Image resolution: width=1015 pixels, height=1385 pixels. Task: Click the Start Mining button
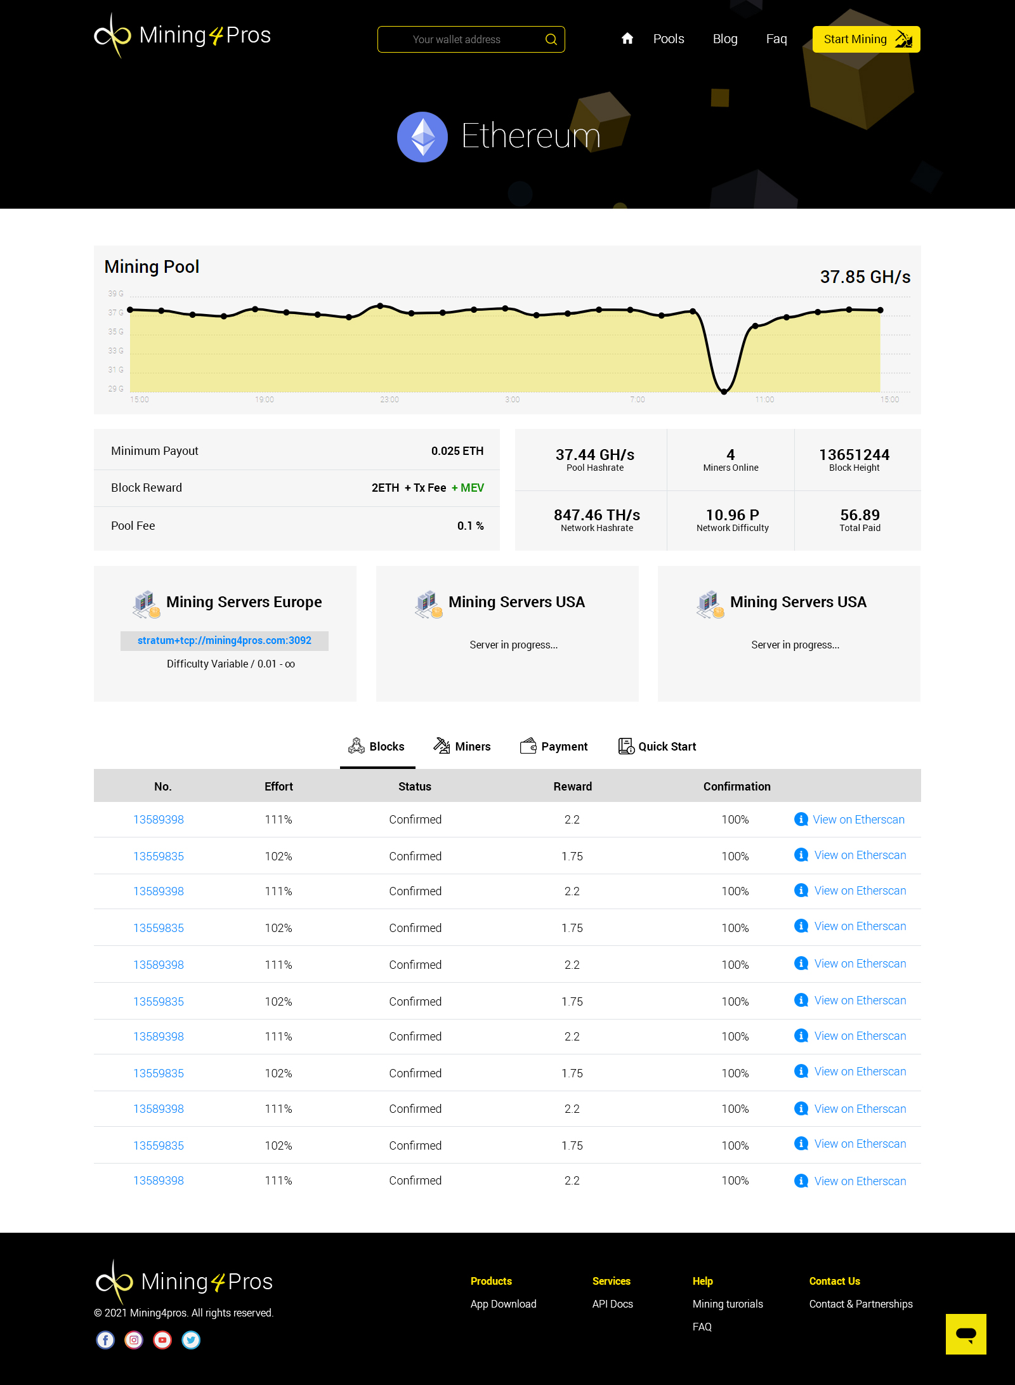866,39
